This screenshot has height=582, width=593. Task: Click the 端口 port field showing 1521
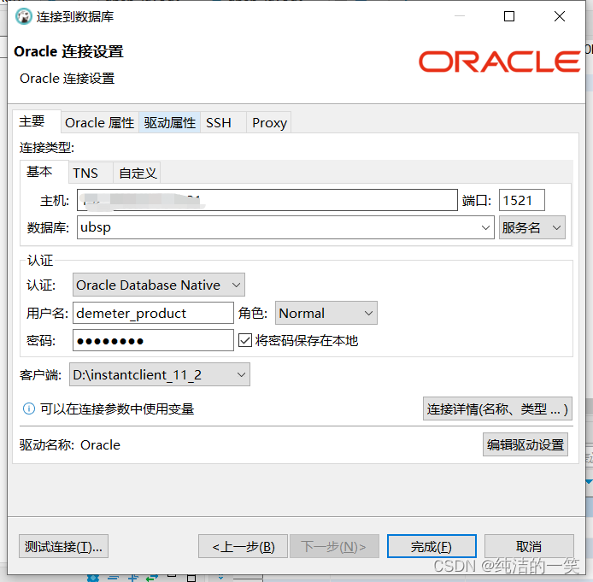[x=522, y=200]
